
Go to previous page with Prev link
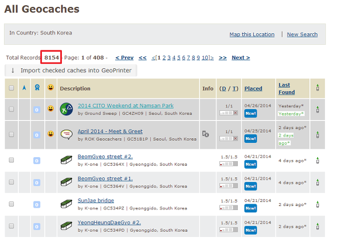point(124,57)
